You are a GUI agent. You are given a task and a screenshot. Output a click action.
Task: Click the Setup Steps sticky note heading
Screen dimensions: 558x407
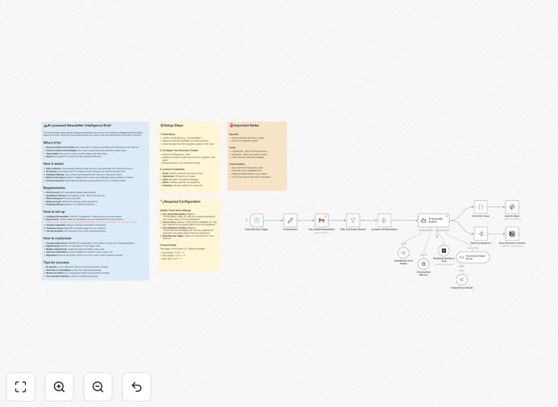tap(172, 126)
